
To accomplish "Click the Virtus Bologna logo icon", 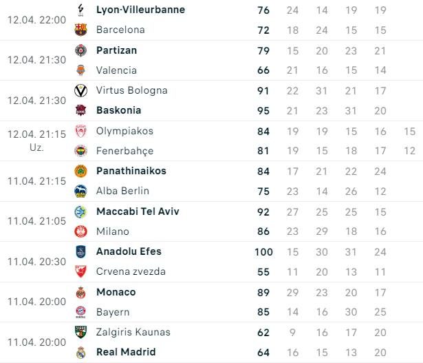I will [x=80, y=90].
